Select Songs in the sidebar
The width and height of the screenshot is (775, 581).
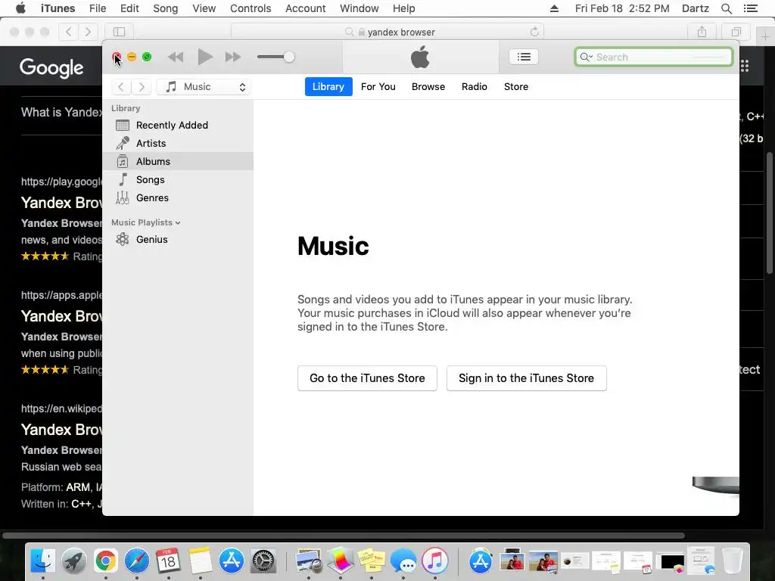(178, 180)
